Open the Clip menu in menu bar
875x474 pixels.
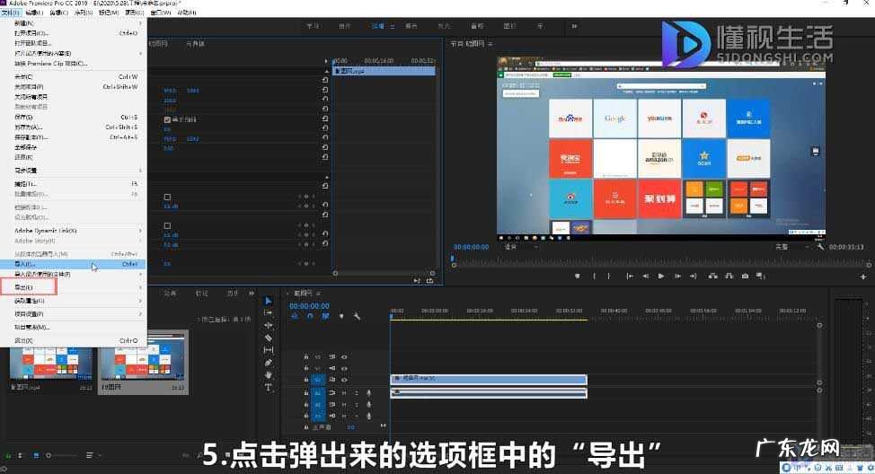59,13
